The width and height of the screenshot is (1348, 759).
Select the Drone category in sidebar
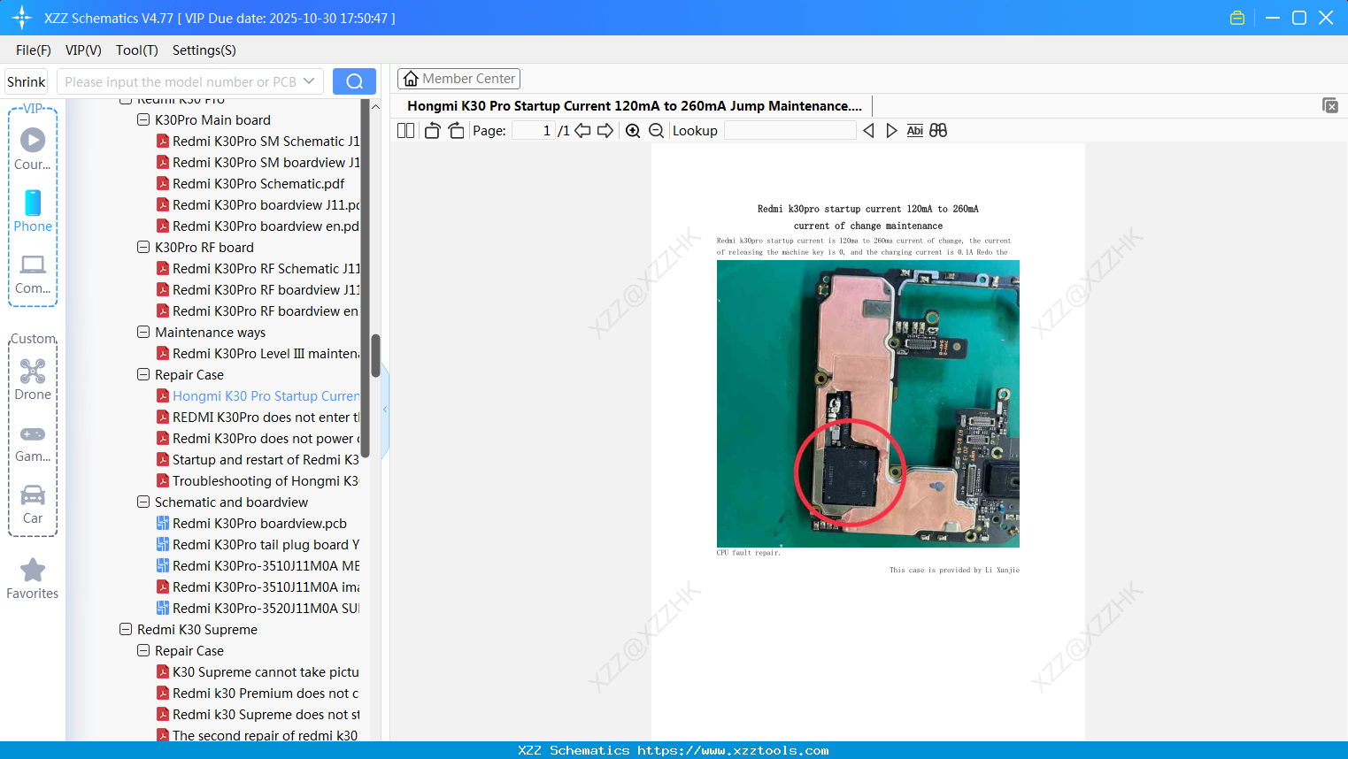[x=32, y=379]
